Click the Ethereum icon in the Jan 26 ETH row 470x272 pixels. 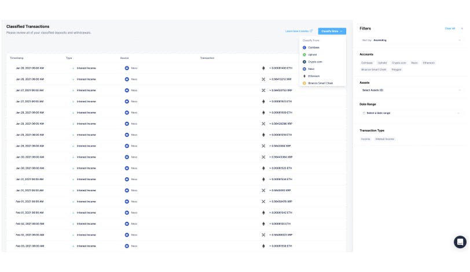coord(263,68)
